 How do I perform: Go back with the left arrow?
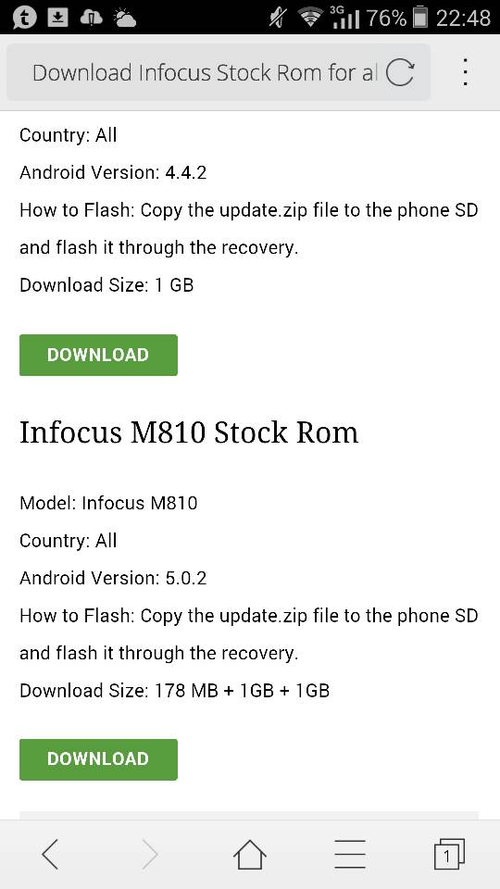pyautogui.click(x=50, y=855)
